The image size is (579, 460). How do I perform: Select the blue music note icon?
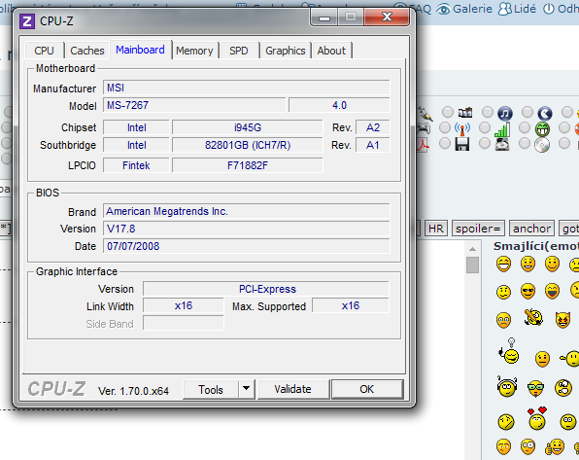click(505, 113)
